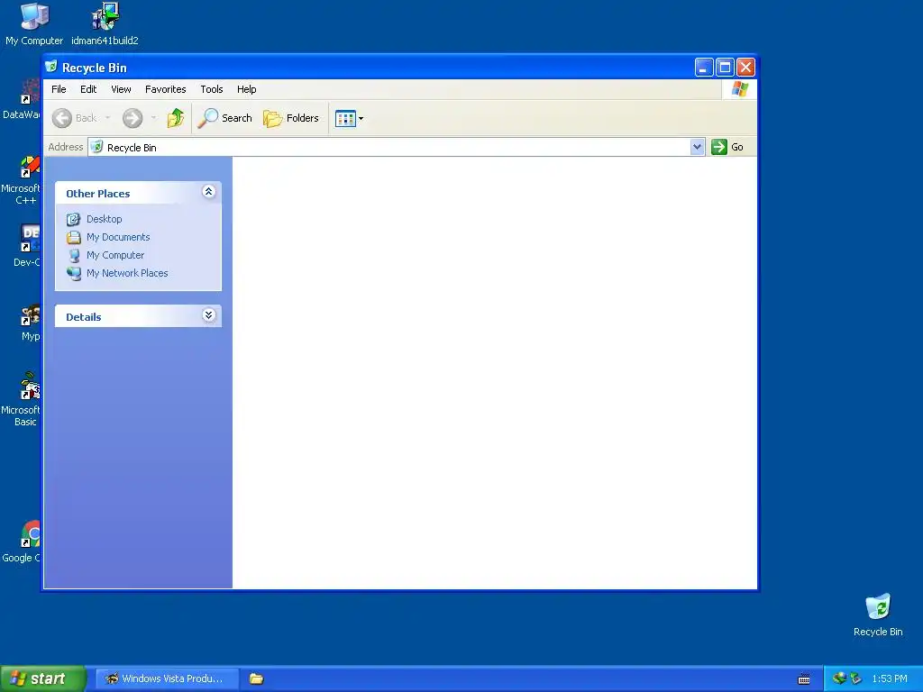Select the Dev-C++ desktop shortcut
The height and width of the screenshot is (692, 923).
coord(27,246)
